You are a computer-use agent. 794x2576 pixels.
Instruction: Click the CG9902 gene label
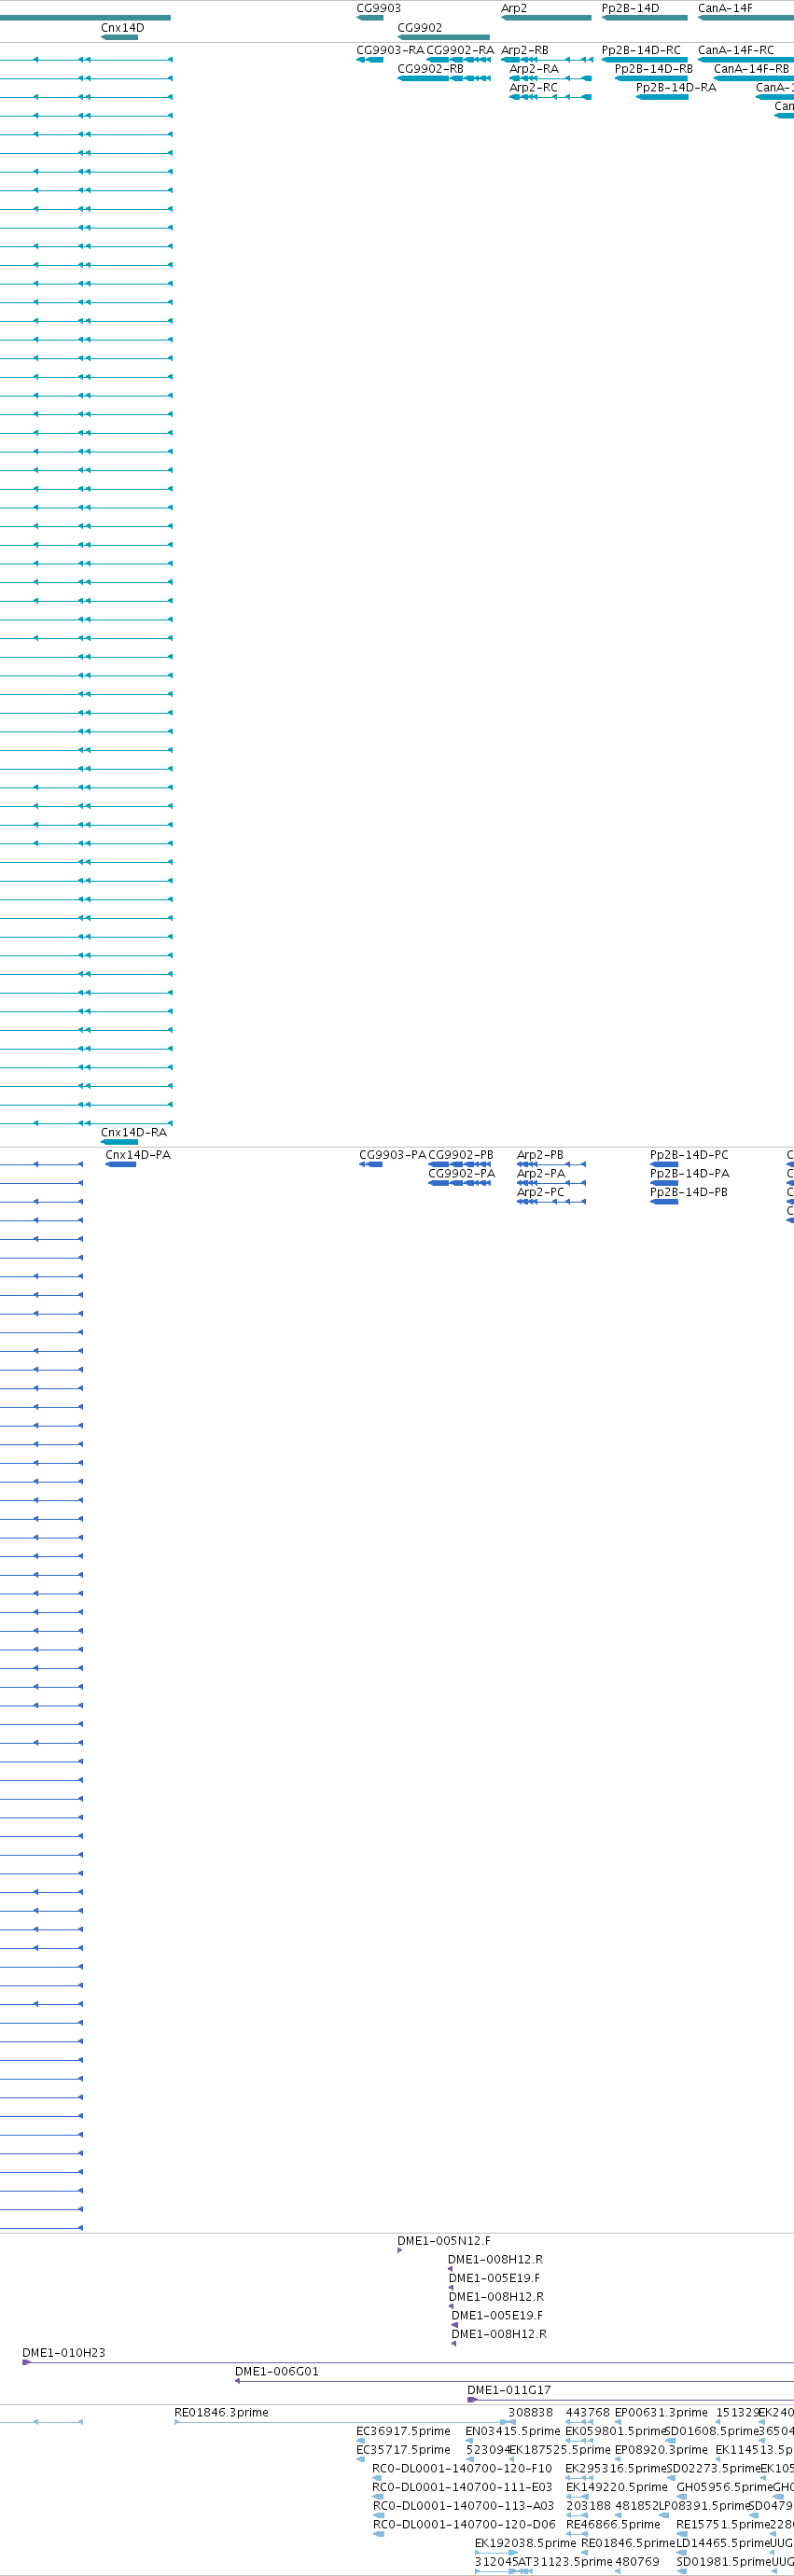(419, 28)
